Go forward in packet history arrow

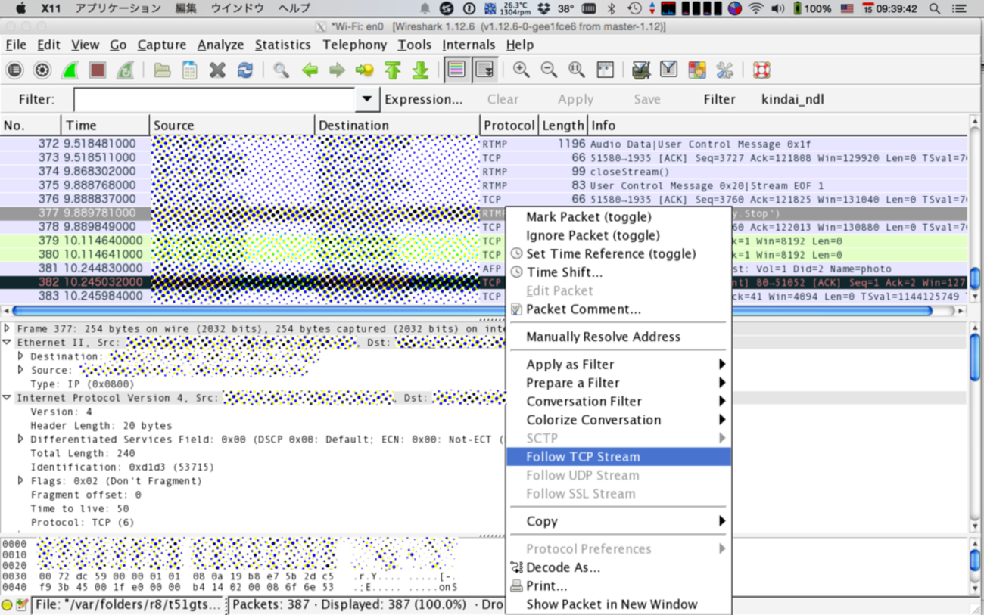click(337, 70)
